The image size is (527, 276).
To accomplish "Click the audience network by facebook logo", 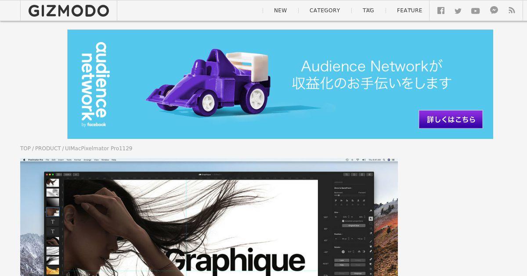I will pyautogui.click(x=94, y=84).
